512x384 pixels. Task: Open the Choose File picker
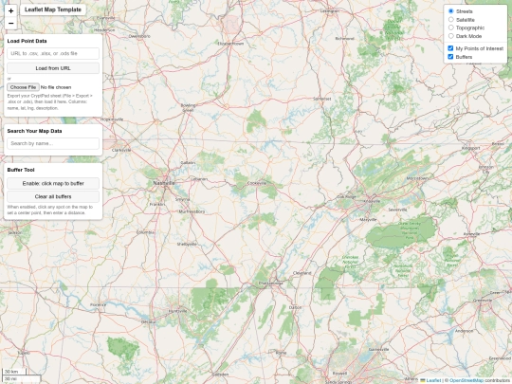pos(23,87)
